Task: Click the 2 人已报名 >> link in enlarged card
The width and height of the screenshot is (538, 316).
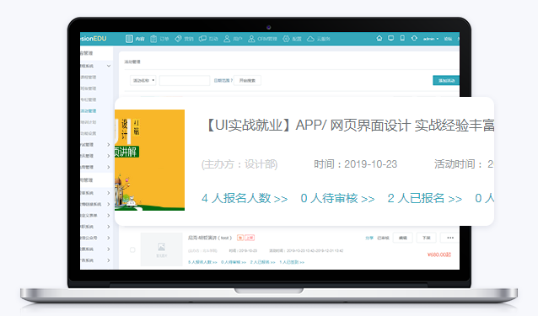Action: pyautogui.click(x=425, y=198)
